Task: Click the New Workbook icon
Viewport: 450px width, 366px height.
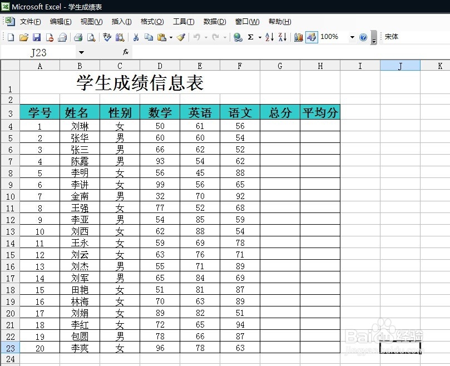Action: [x=11, y=37]
